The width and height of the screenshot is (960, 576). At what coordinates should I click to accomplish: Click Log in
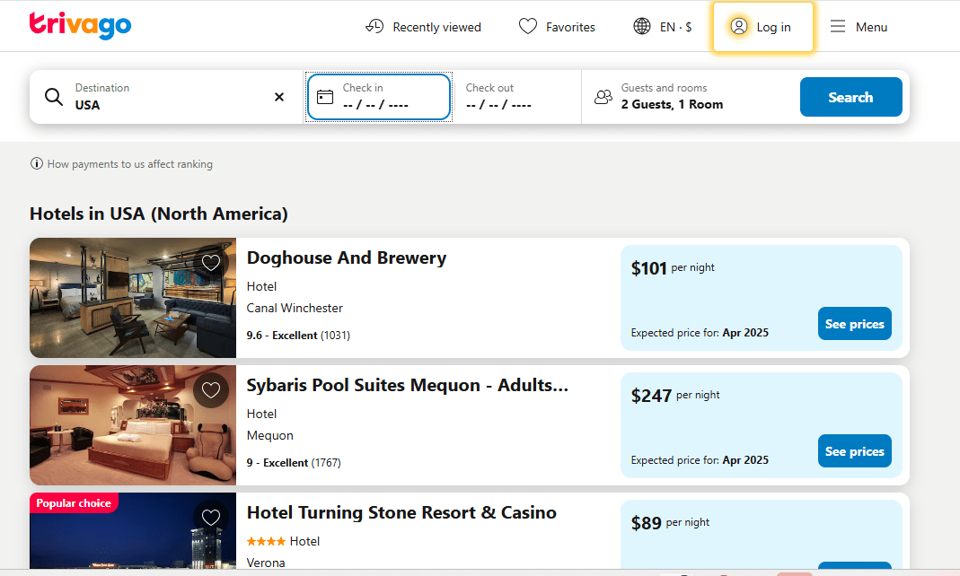point(762,27)
